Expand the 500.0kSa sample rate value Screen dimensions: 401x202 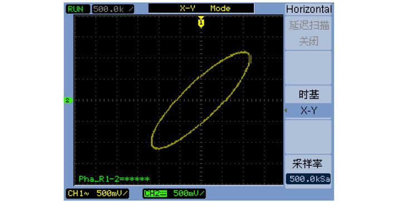(x=308, y=179)
